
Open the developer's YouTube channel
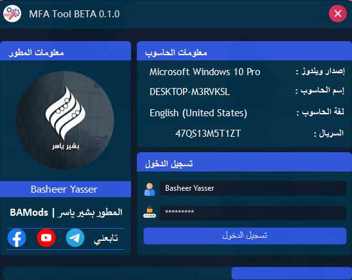46,238
